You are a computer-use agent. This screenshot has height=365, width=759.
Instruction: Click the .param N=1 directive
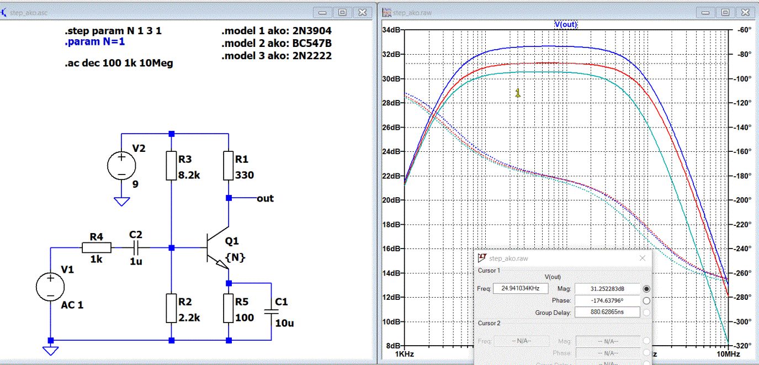(95, 42)
